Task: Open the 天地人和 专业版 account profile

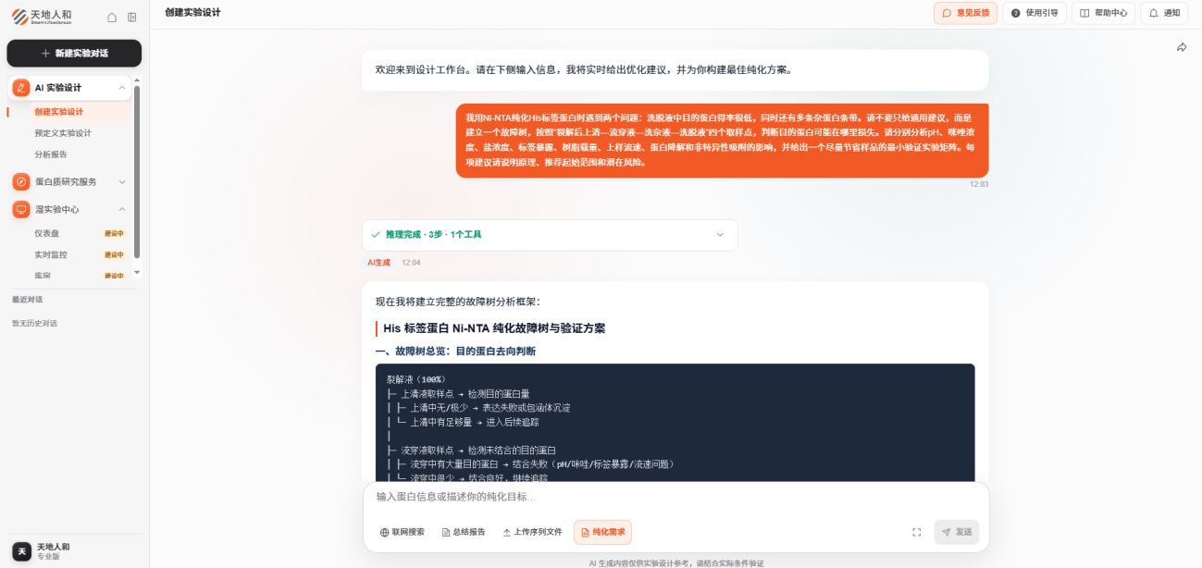Action: [74, 551]
